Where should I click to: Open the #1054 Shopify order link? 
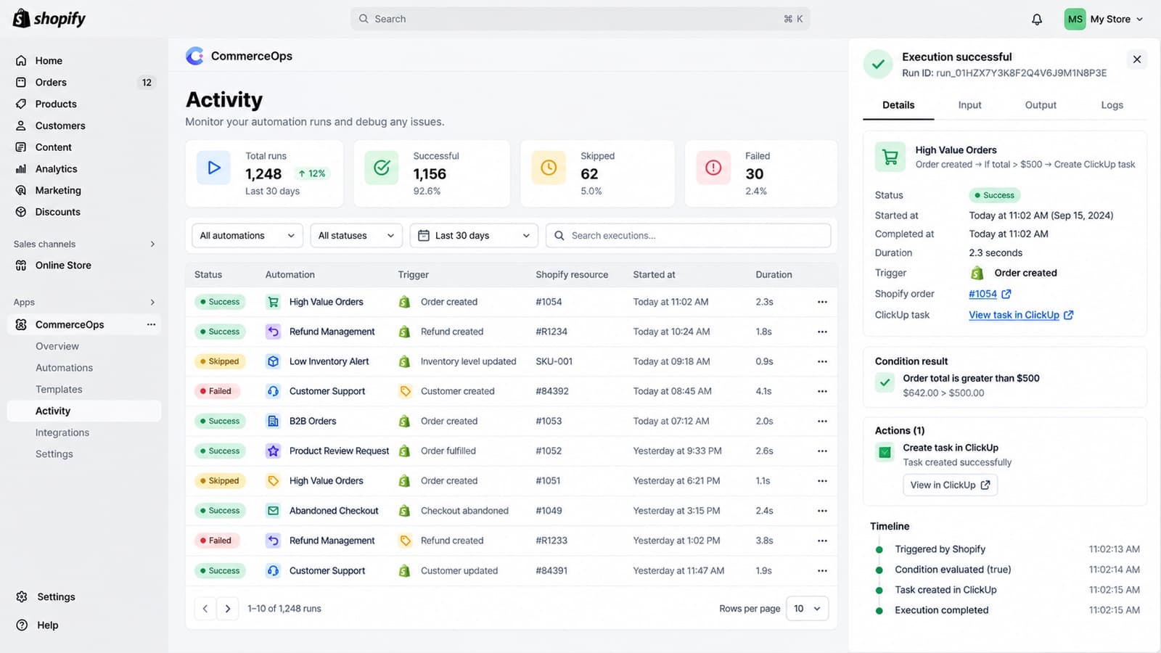pos(982,294)
